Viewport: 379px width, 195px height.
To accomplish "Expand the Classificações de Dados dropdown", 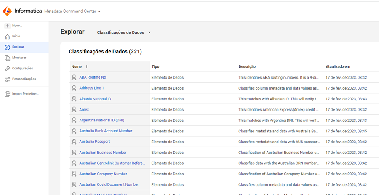I will 124,32.
